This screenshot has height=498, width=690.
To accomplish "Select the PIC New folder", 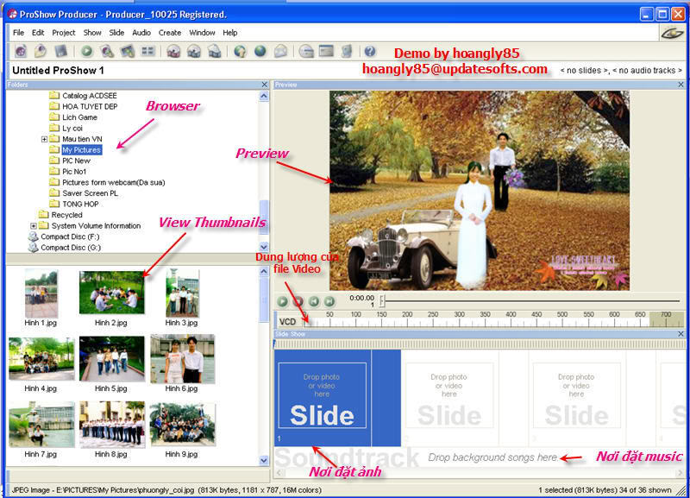I will [x=70, y=161].
